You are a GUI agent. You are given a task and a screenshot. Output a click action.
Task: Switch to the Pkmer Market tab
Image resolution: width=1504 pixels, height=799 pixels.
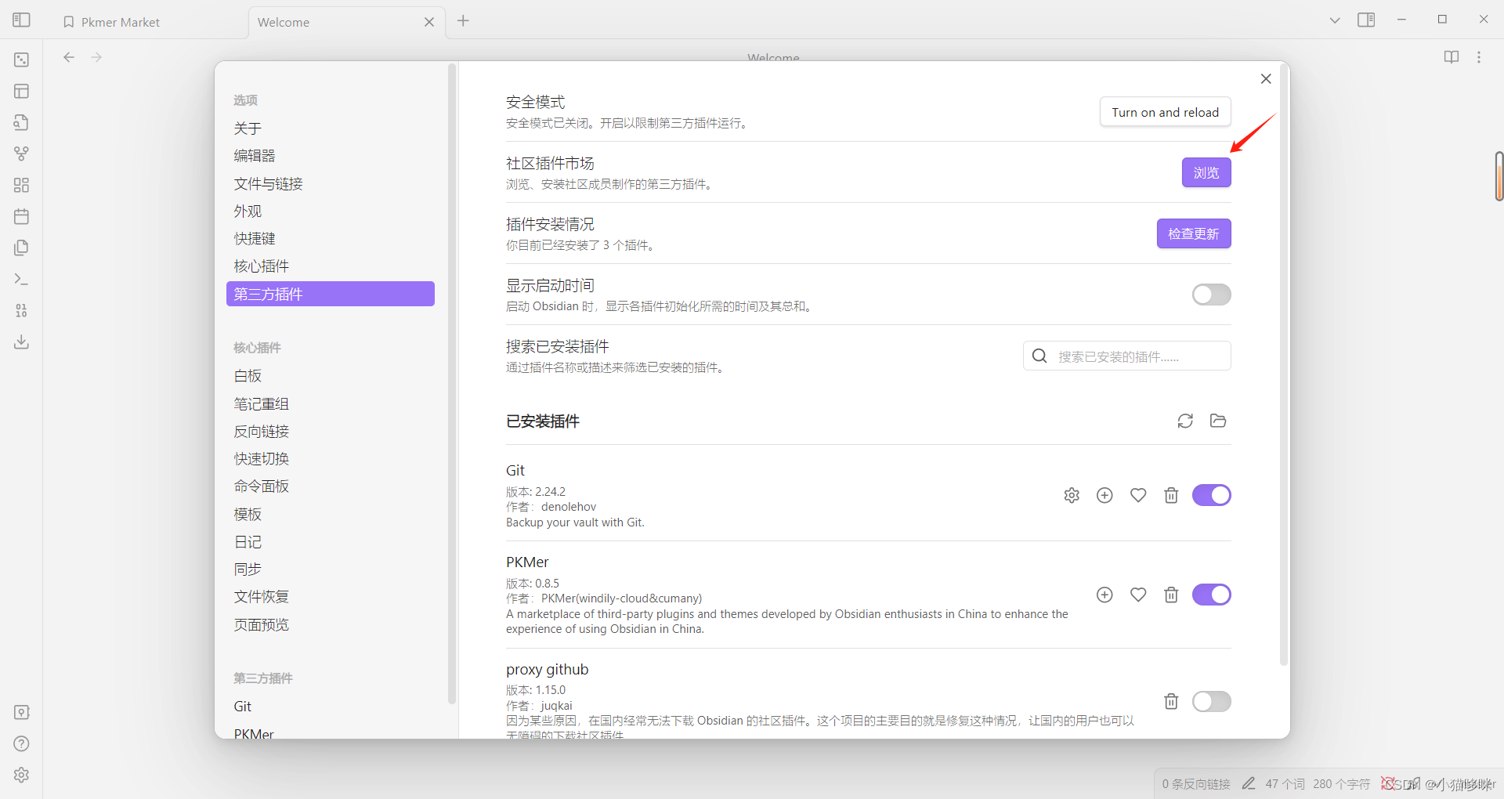pos(150,22)
